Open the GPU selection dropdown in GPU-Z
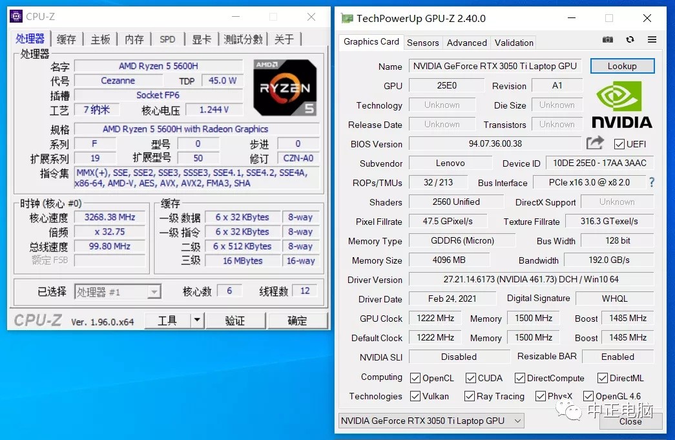 [x=431, y=421]
